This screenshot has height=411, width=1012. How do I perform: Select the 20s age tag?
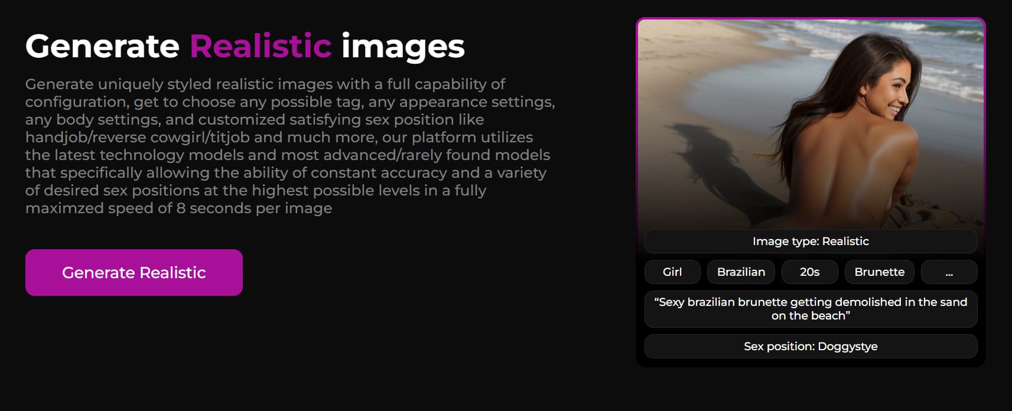point(809,272)
